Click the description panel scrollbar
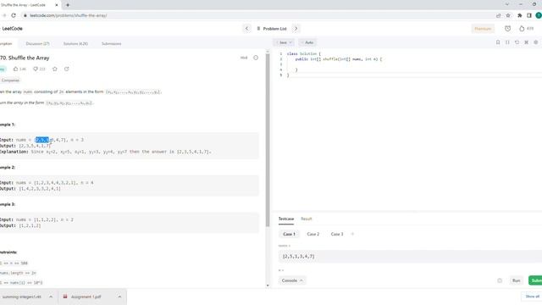Screen dimensions: 542x305 268,140
